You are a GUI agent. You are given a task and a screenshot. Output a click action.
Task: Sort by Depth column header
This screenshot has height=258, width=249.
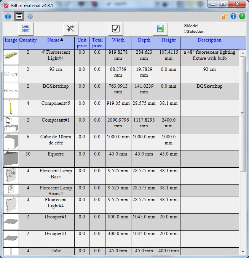coord(144,43)
